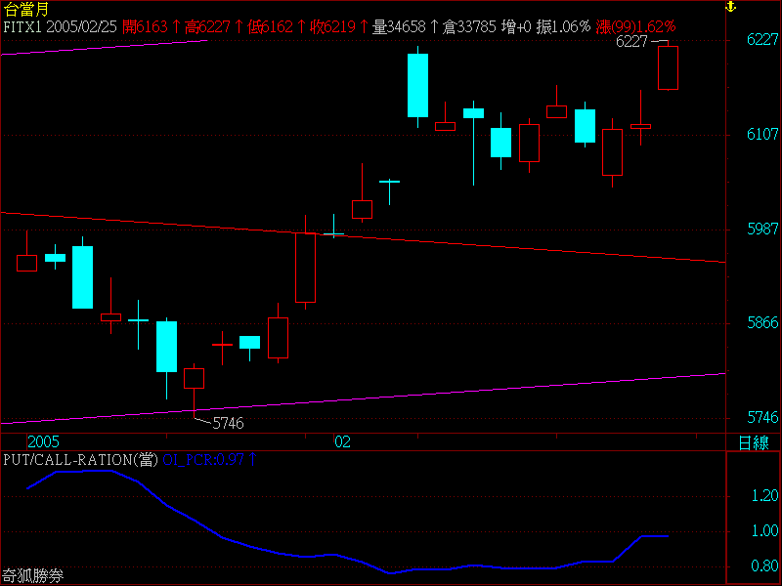Click the 5987 price axis label
The height and width of the screenshot is (586, 782).
pos(761,229)
